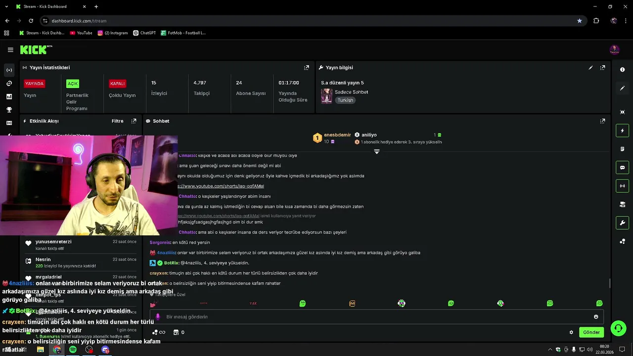The height and width of the screenshot is (356, 633).
Task: Open File Explorer from the taskbar
Action: pyautogui.click(x=41, y=350)
